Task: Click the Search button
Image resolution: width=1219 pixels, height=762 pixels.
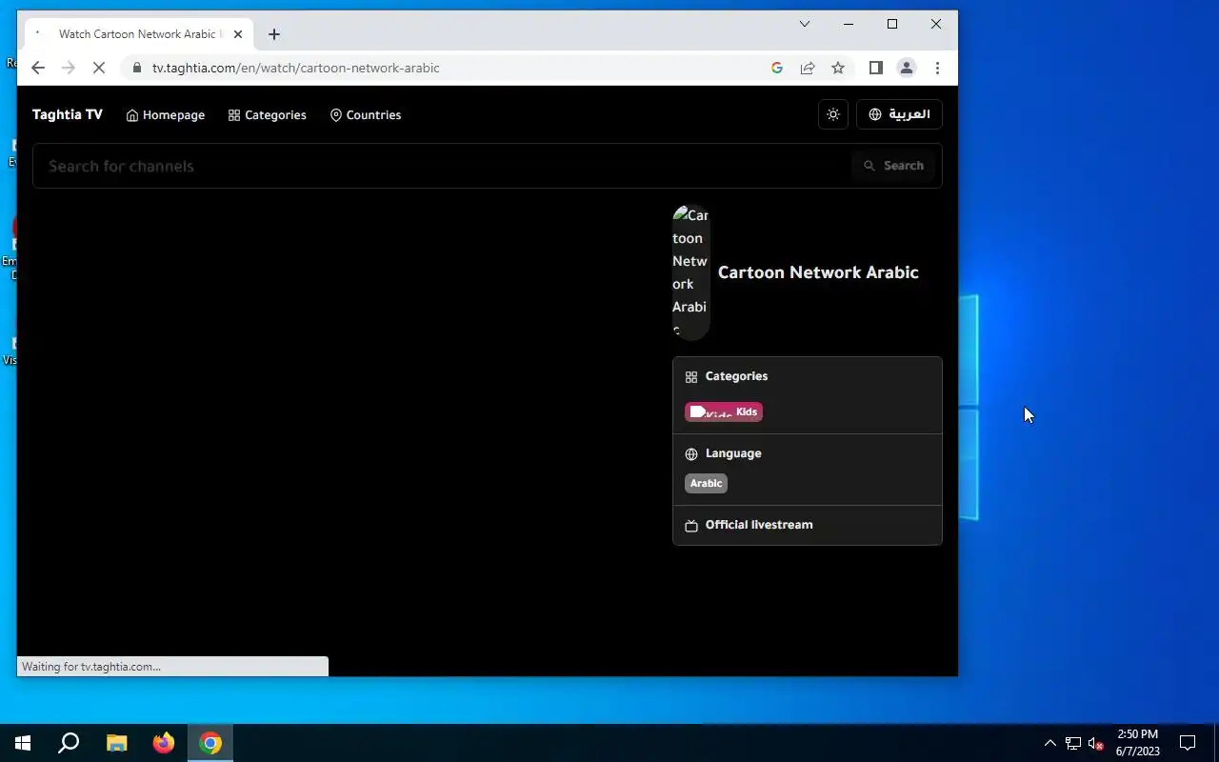Action: (x=893, y=166)
